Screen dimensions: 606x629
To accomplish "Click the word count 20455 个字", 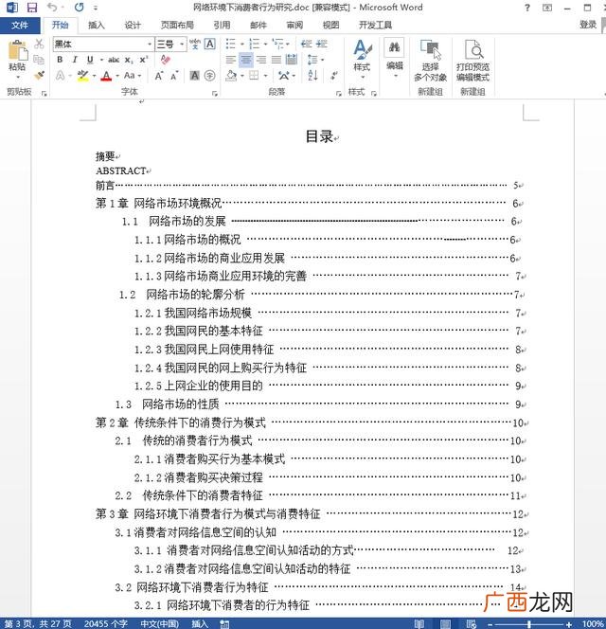I will [x=106, y=623].
